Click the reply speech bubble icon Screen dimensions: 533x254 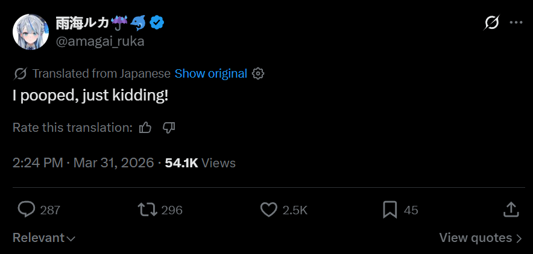26,209
